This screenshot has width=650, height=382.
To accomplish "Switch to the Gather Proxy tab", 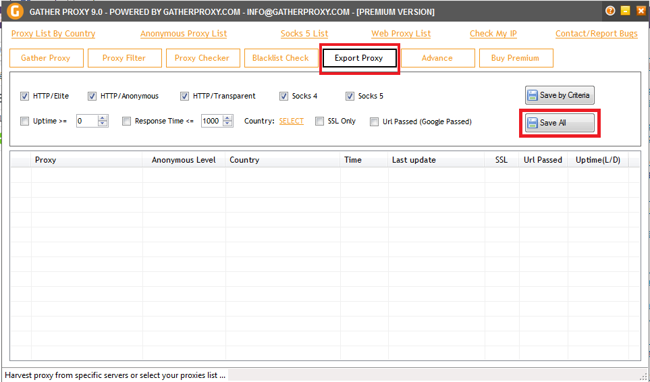I will pyautogui.click(x=47, y=58).
